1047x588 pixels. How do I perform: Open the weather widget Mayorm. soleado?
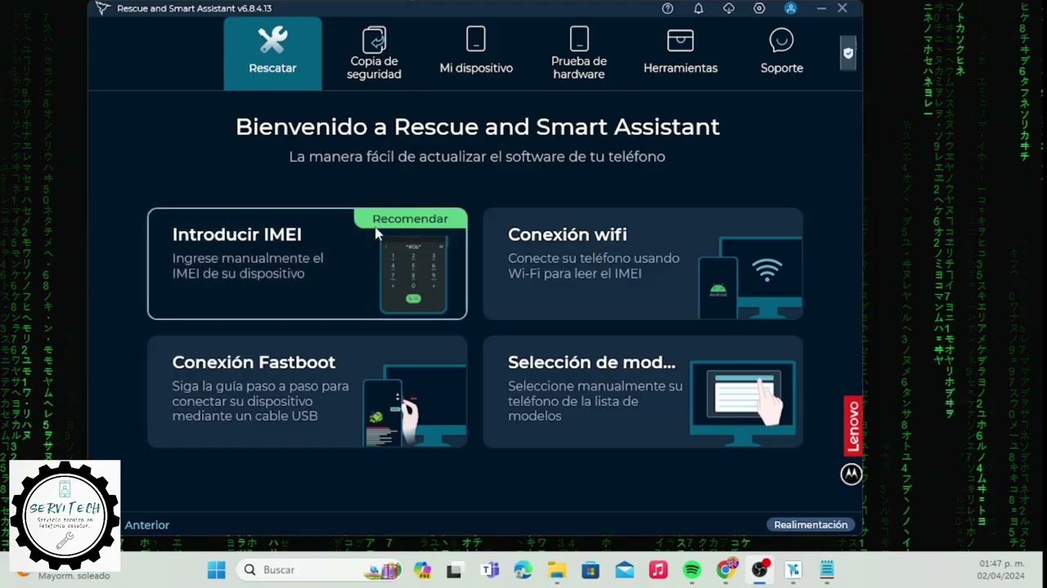coord(62,575)
